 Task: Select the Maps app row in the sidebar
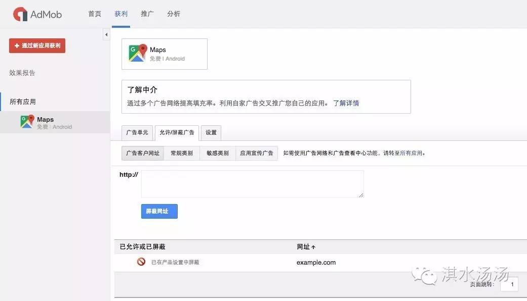click(55, 122)
